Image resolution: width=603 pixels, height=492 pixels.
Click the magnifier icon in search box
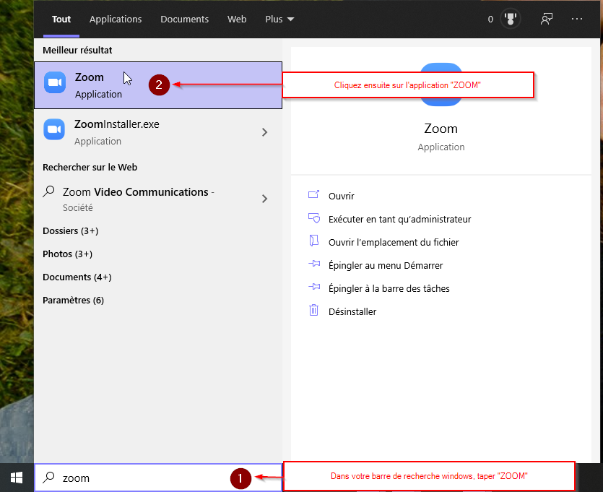pyautogui.click(x=49, y=478)
